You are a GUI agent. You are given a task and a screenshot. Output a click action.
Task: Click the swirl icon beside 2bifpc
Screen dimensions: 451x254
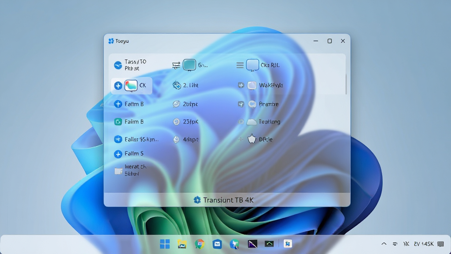pos(176,104)
